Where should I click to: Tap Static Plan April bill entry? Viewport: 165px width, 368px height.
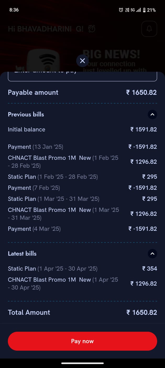tap(52, 269)
